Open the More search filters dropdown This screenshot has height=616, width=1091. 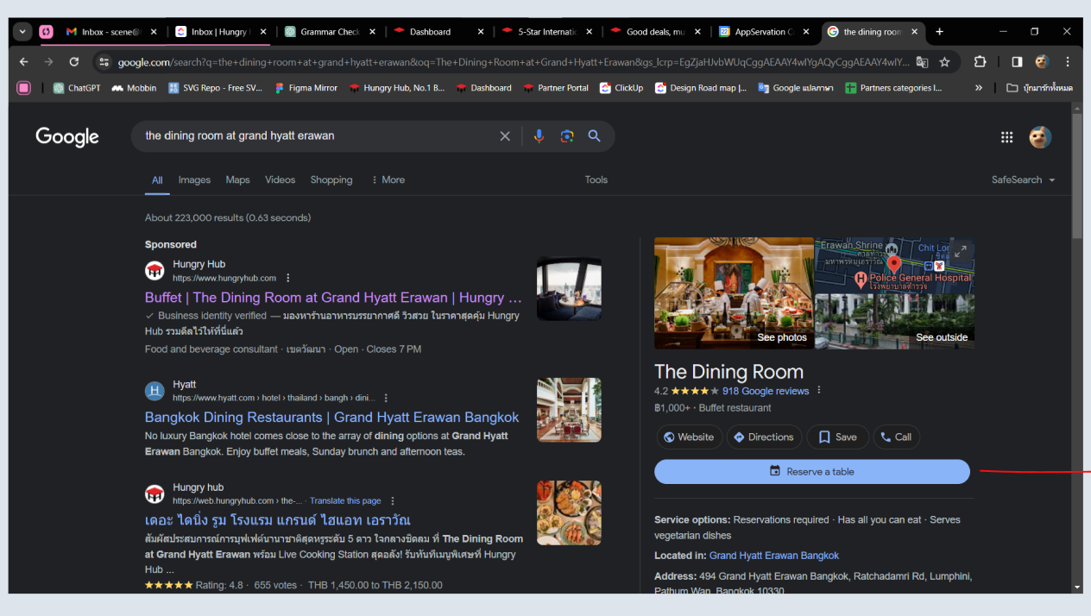click(x=388, y=180)
